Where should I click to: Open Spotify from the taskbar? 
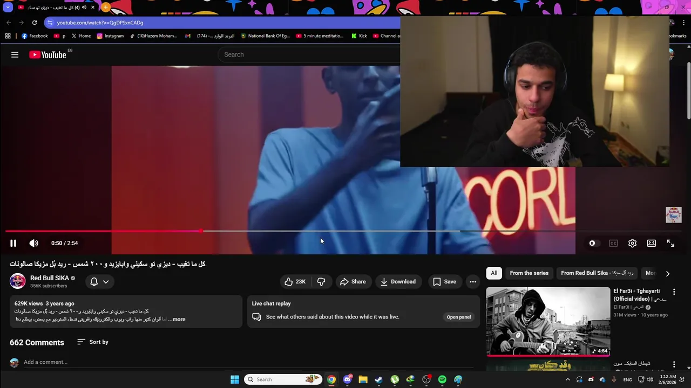point(442,379)
